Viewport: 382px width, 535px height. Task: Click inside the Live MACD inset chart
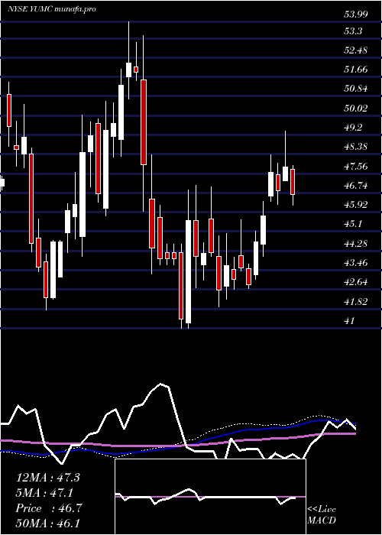click(210, 497)
